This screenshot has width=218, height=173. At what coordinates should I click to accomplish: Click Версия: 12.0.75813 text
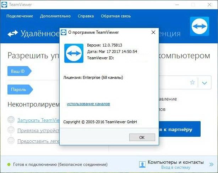(x=104, y=45)
